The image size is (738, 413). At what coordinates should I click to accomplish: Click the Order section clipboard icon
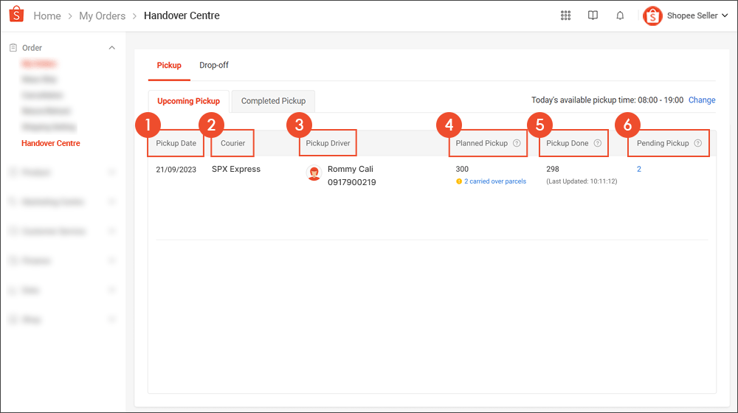(x=13, y=47)
